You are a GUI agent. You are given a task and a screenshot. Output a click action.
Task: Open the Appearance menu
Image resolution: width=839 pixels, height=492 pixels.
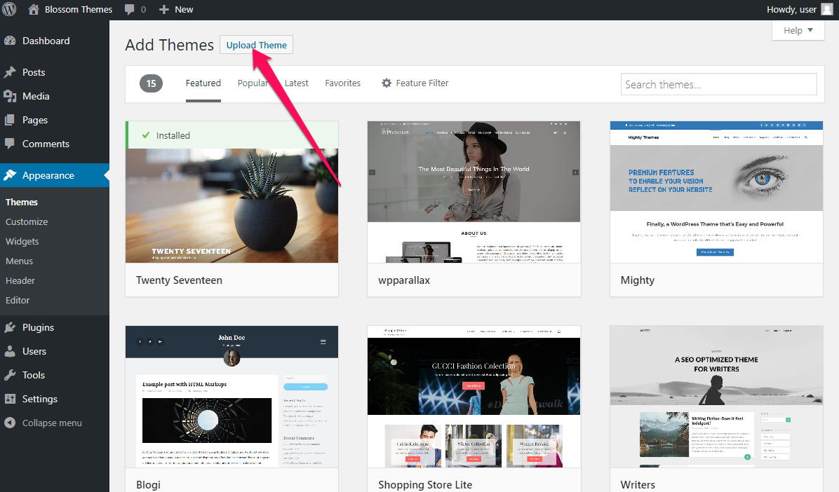pyautogui.click(x=48, y=175)
